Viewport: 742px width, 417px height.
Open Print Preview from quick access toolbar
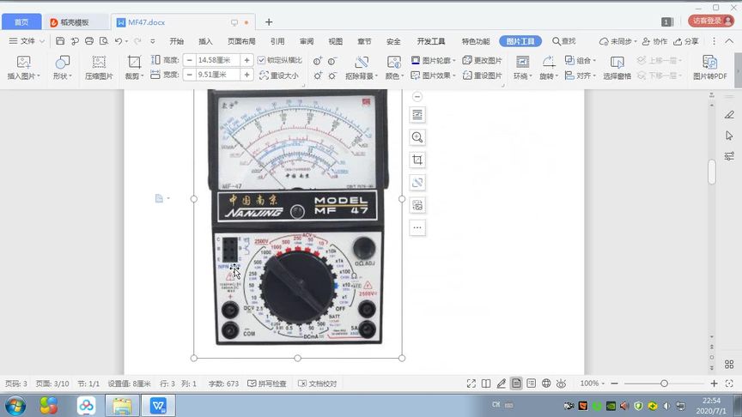(104, 41)
